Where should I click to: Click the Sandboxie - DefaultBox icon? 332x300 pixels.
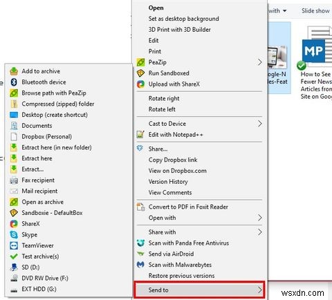(14, 213)
